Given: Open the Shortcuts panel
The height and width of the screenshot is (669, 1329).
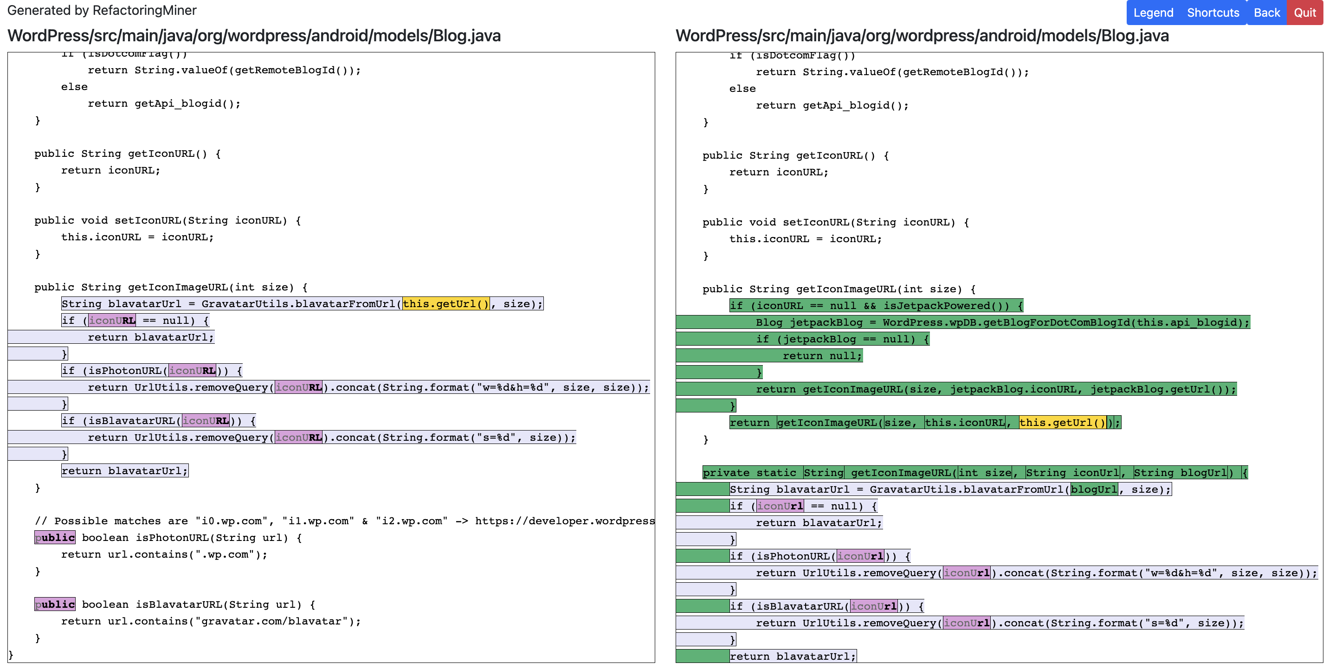Looking at the screenshot, I should click(x=1213, y=13).
